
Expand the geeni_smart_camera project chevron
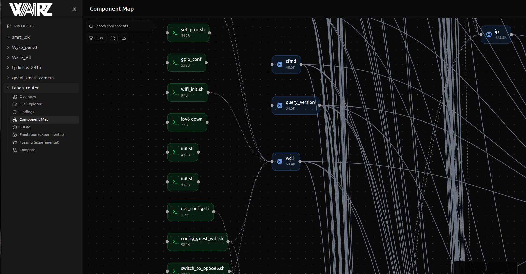[x=8, y=78]
